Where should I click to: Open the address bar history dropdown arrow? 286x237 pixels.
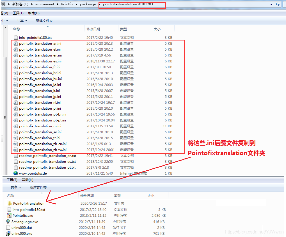click(271, 4)
